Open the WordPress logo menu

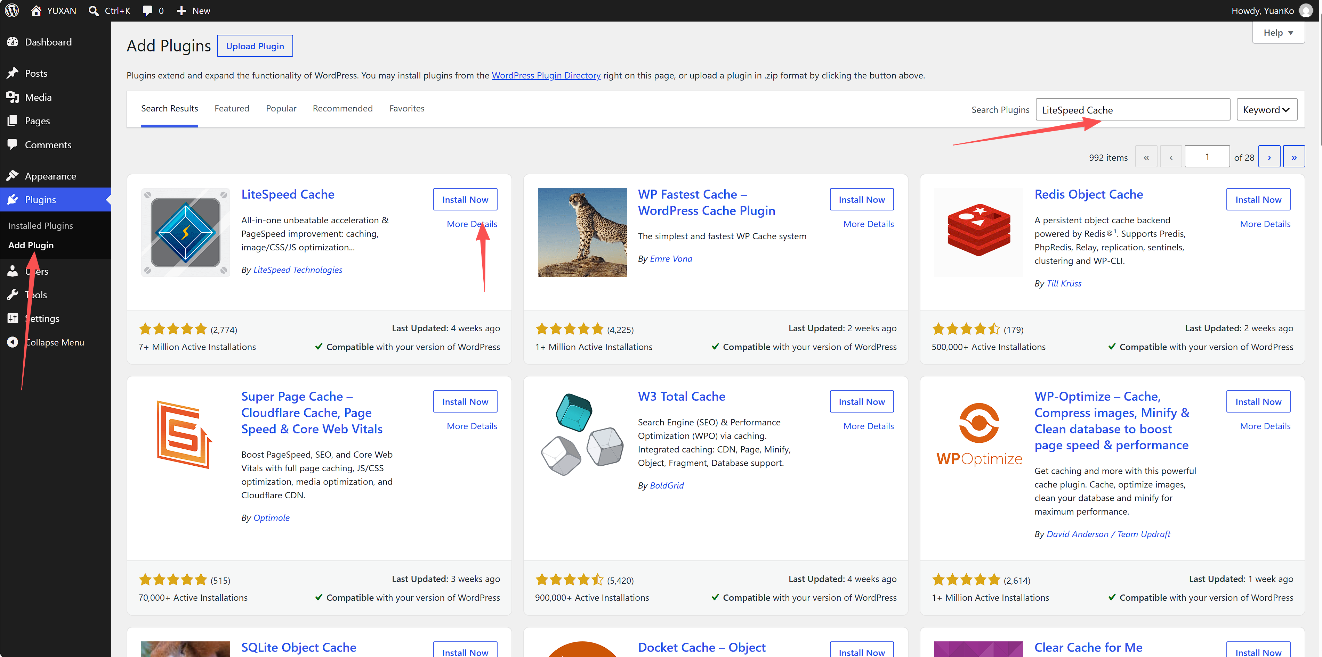coord(12,11)
